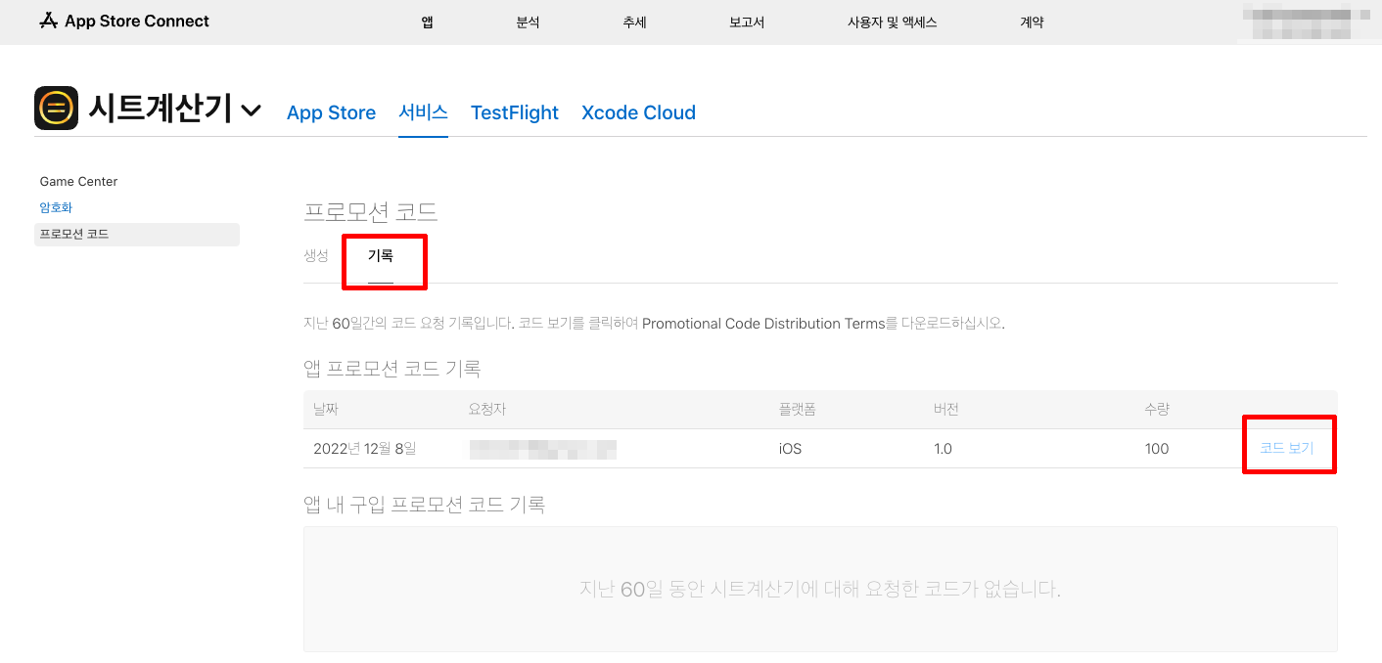This screenshot has height=663, width=1382.
Task: Click the 앱 프로모션 코드 기록 heading
Action: [392, 369]
